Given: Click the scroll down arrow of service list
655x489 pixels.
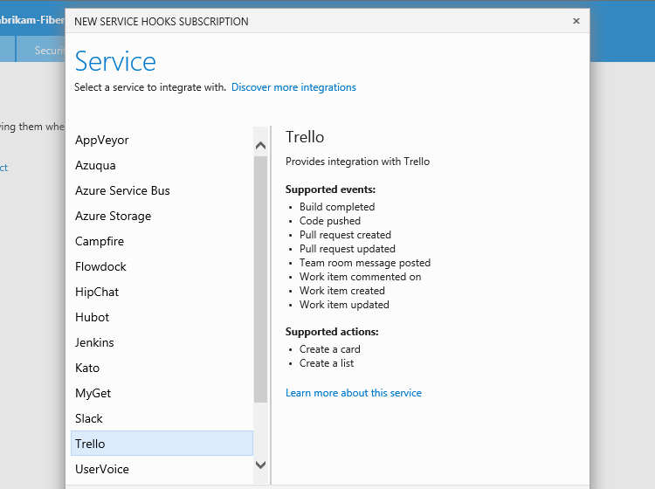Looking at the screenshot, I should (260, 465).
